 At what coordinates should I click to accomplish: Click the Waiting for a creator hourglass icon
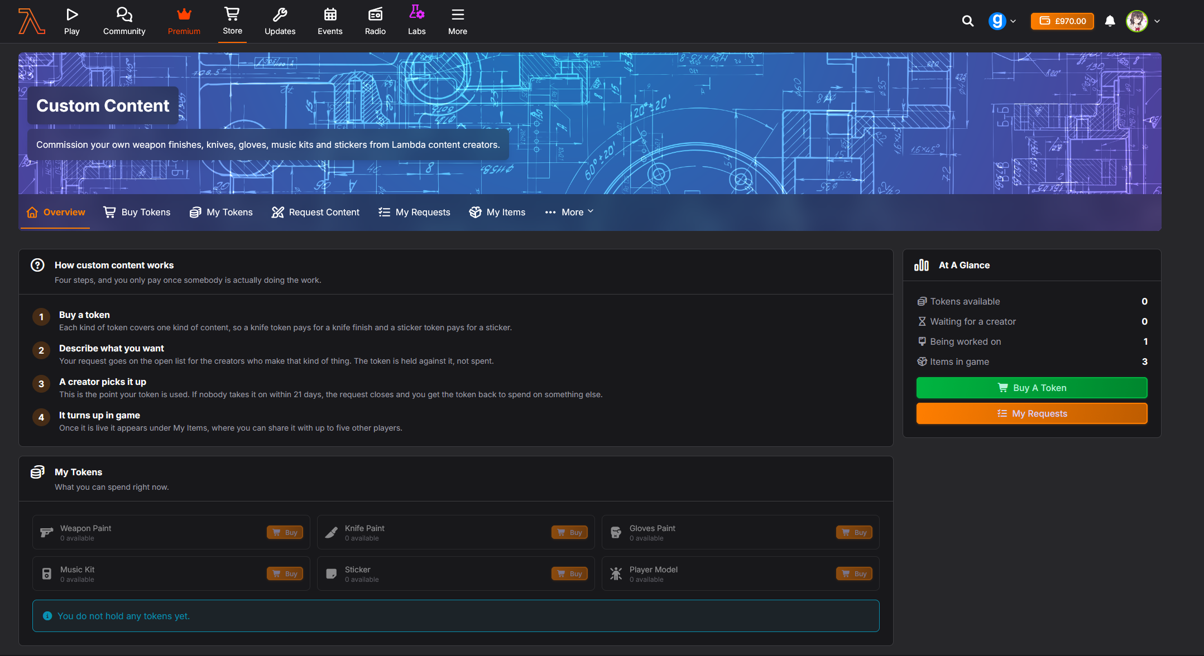pyautogui.click(x=922, y=321)
